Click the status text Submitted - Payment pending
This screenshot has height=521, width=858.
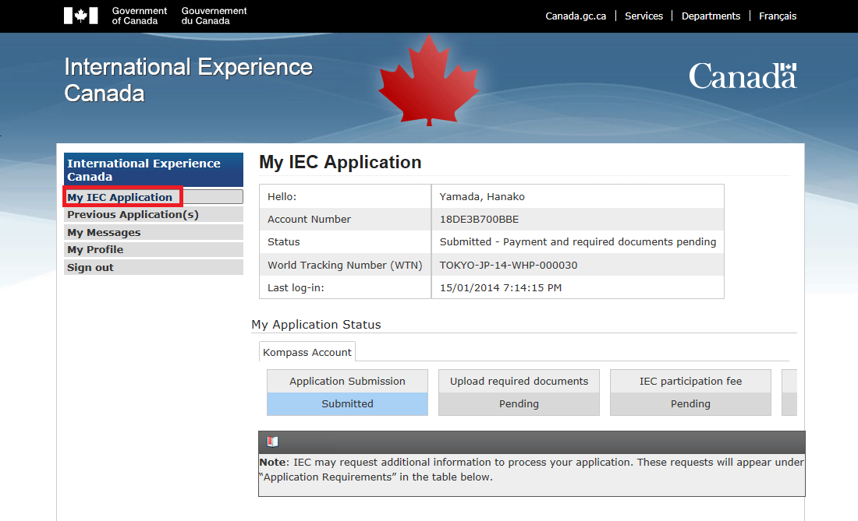pyautogui.click(x=578, y=242)
